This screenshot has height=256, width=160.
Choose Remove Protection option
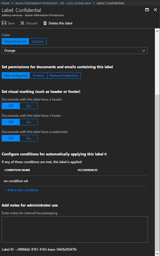tap(64, 76)
